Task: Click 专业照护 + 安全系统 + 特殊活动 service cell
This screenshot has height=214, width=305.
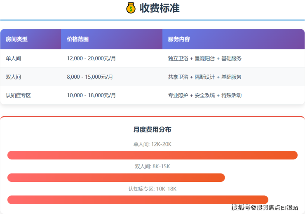Action: pos(204,95)
